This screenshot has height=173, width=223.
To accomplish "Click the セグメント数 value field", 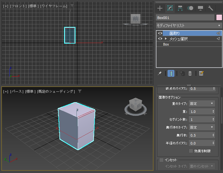I will 200,120.
